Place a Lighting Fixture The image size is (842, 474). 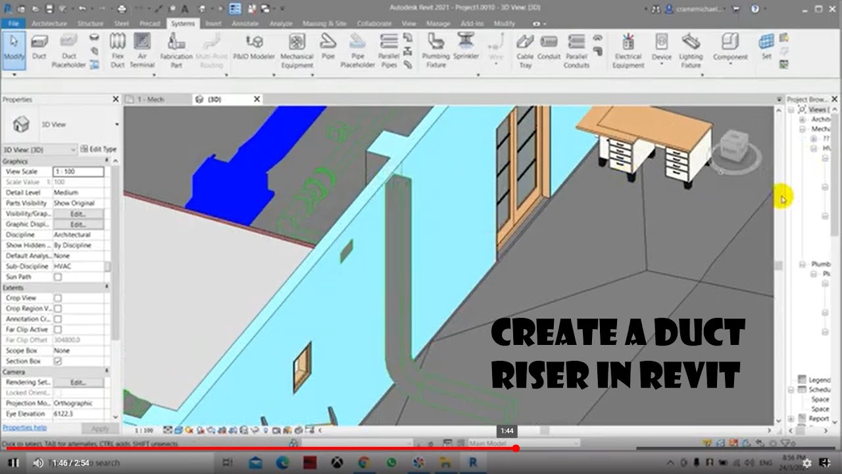(x=691, y=51)
